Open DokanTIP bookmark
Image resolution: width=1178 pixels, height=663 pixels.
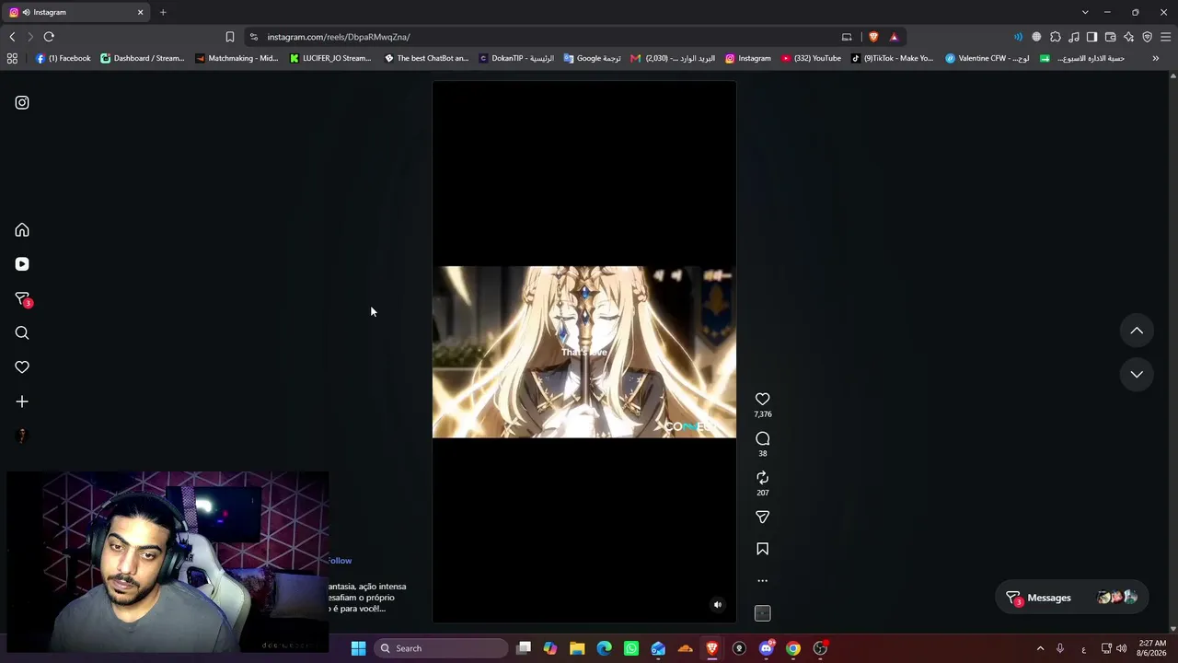click(x=516, y=58)
